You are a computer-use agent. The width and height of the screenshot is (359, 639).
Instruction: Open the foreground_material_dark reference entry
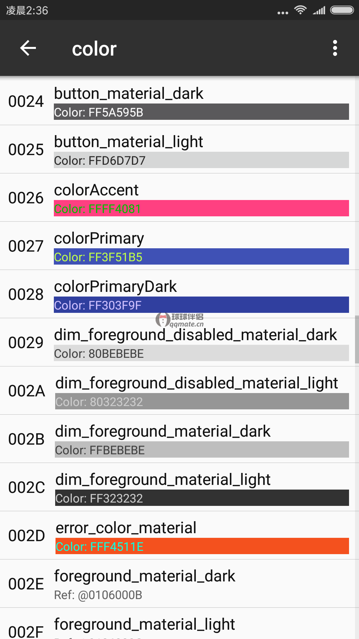pyautogui.click(x=179, y=584)
